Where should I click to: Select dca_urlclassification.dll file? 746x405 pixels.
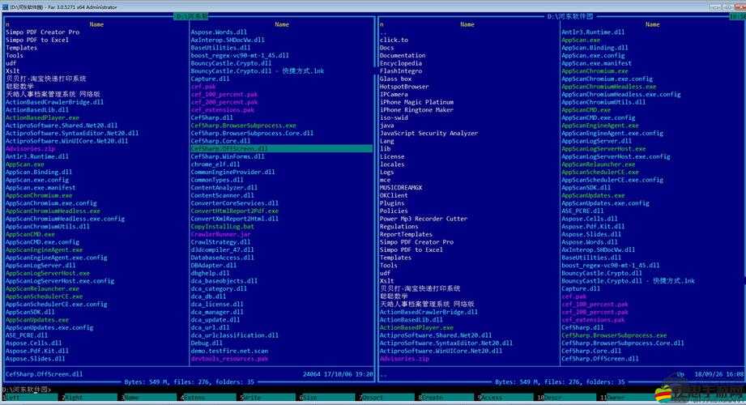point(235,335)
